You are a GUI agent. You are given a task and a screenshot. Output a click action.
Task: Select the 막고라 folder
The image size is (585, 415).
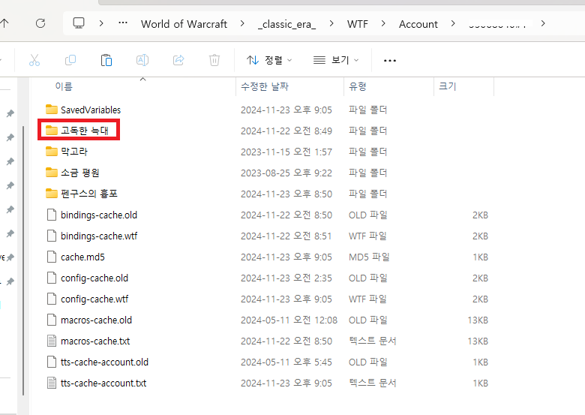coord(67,152)
